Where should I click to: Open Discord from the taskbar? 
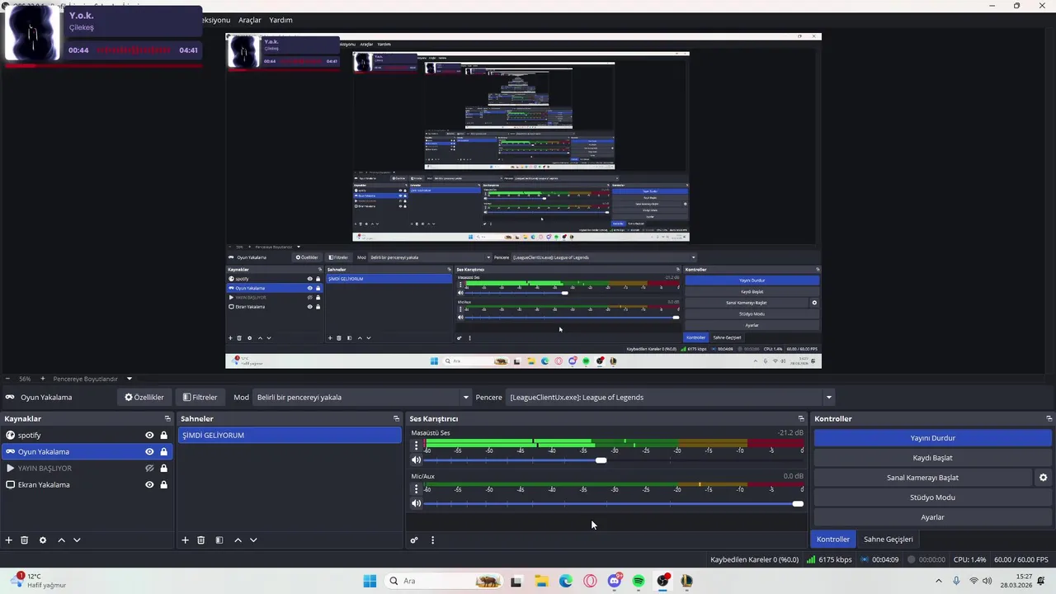pos(615,581)
